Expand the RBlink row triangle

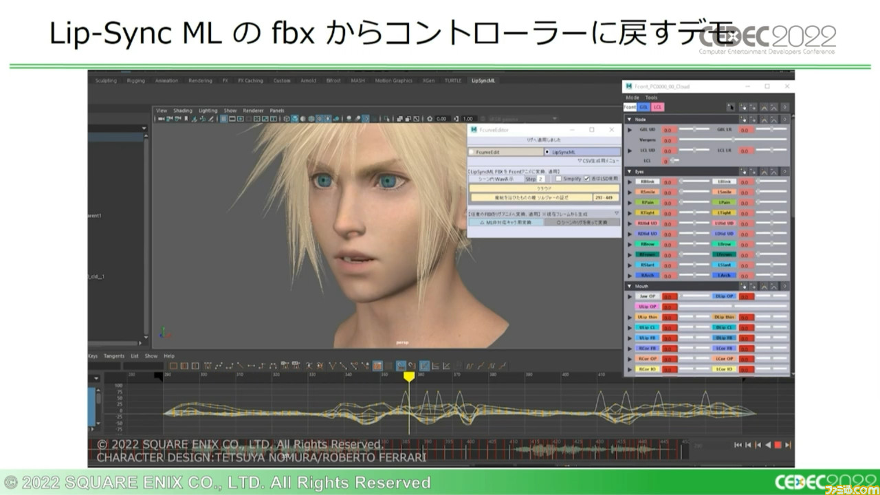pos(630,182)
